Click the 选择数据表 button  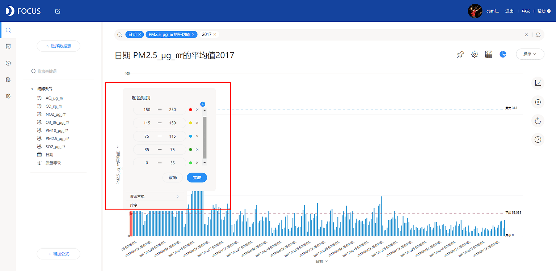[x=58, y=46]
